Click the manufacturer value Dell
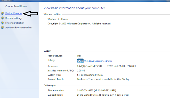The width and height of the screenshot is (170, 98). pyautogui.click(x=79, y=56)
